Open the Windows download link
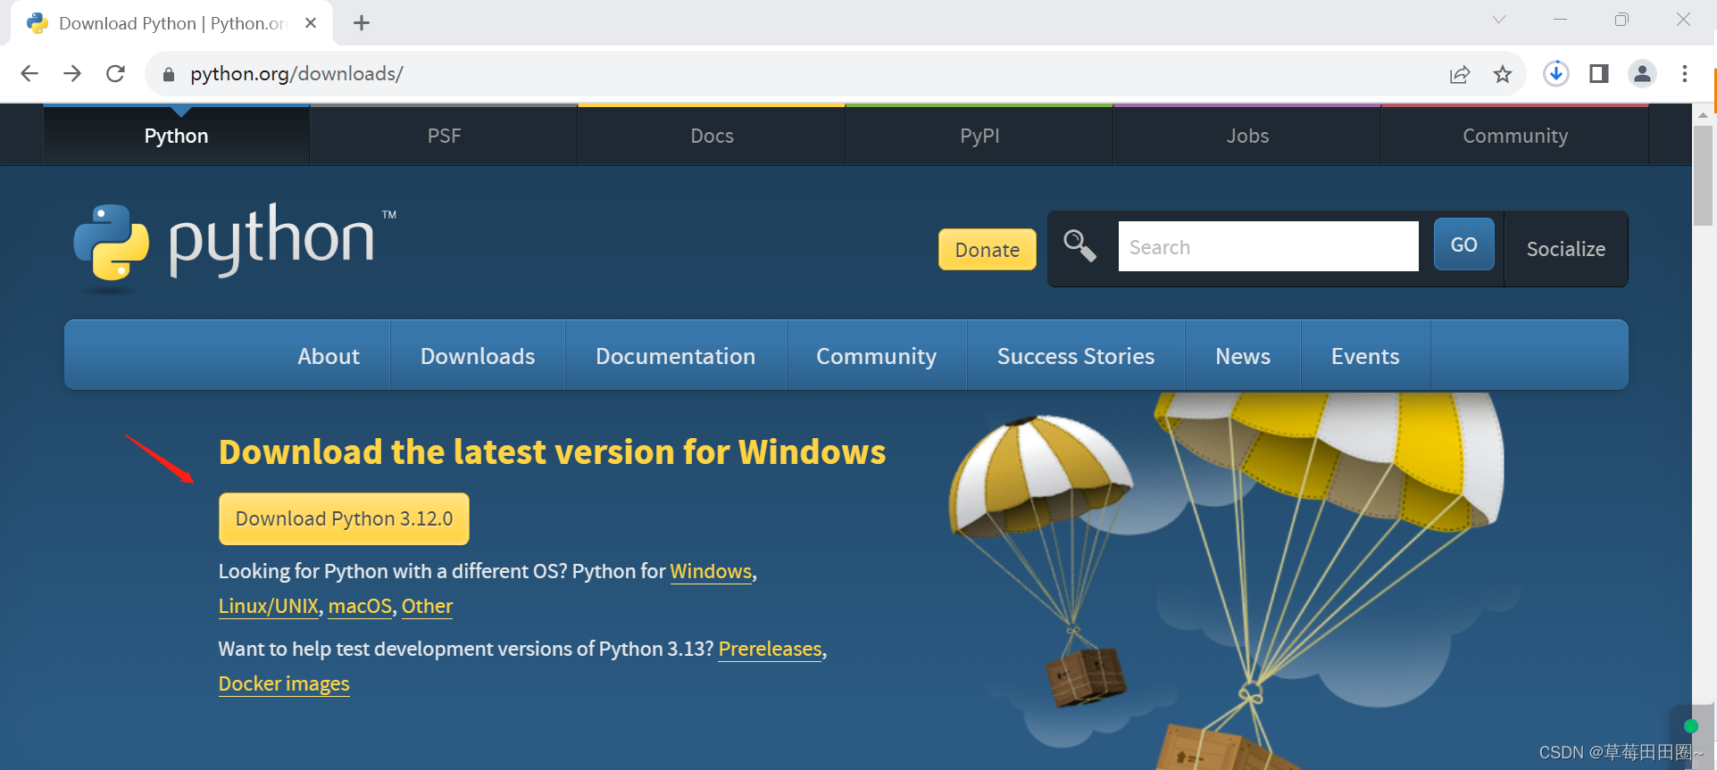Viewport: 1717px width, 770px height. tap(711, 571)
